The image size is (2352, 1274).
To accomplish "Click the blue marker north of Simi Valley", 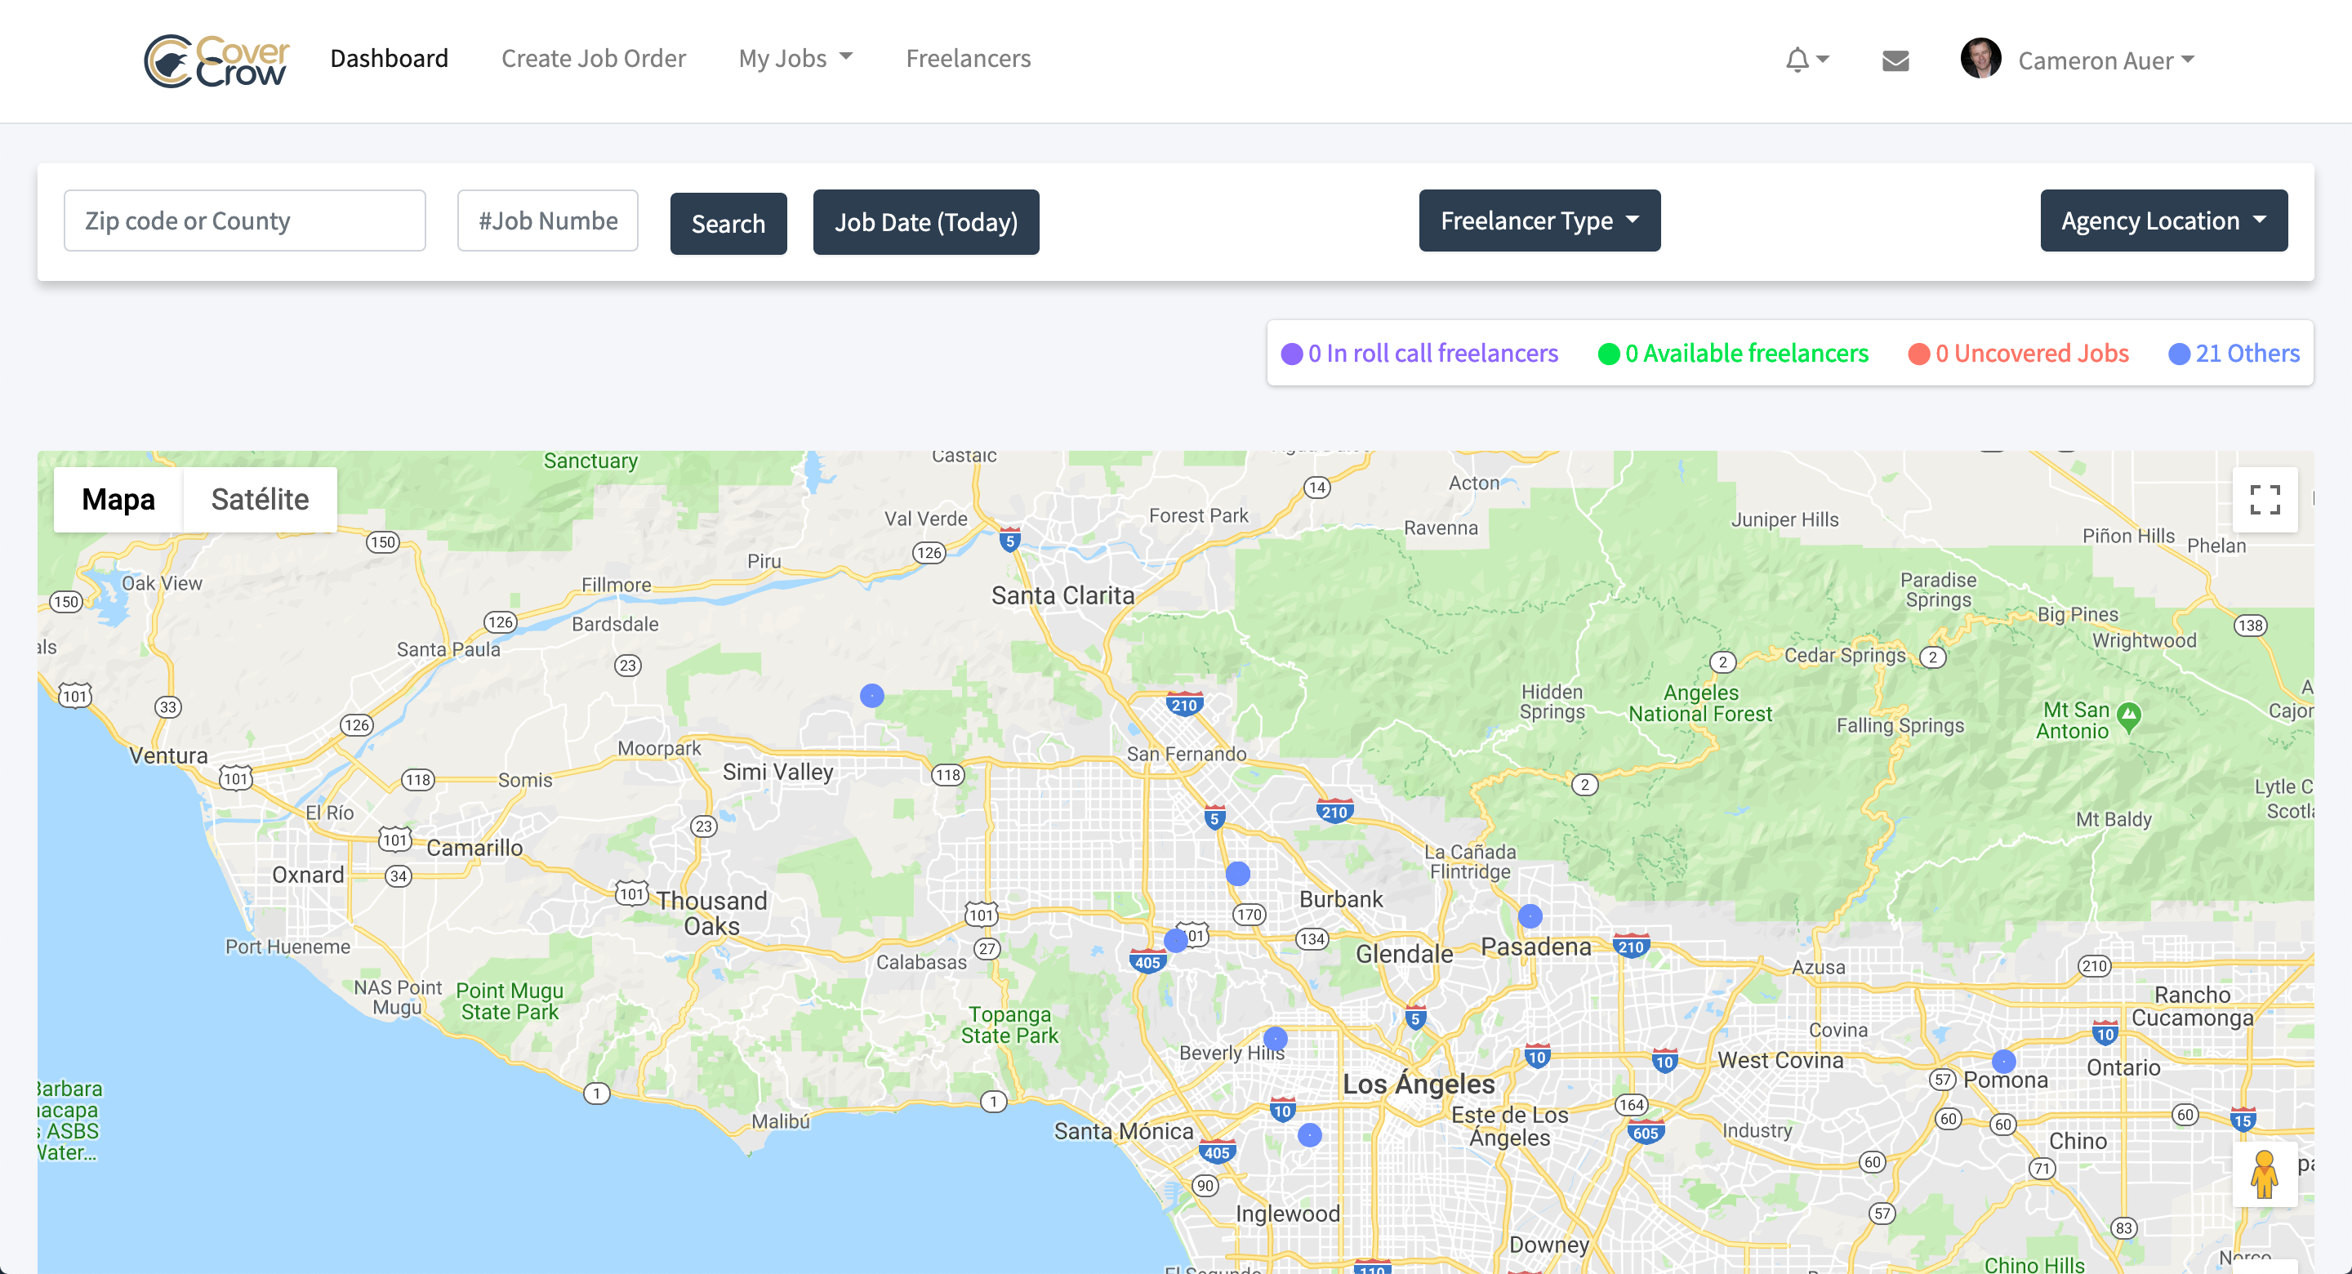I will 872,696.
